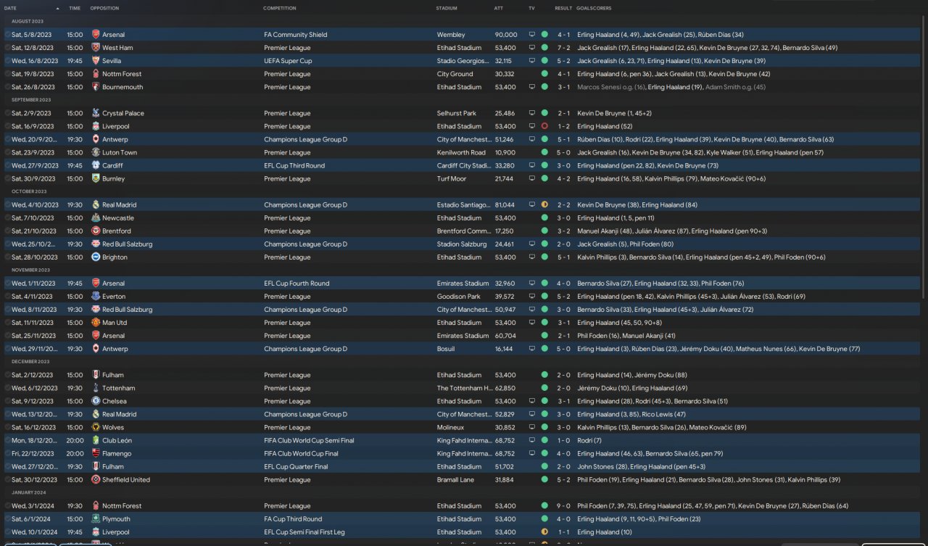Click the Newcastle club badge

click(96, 218)
